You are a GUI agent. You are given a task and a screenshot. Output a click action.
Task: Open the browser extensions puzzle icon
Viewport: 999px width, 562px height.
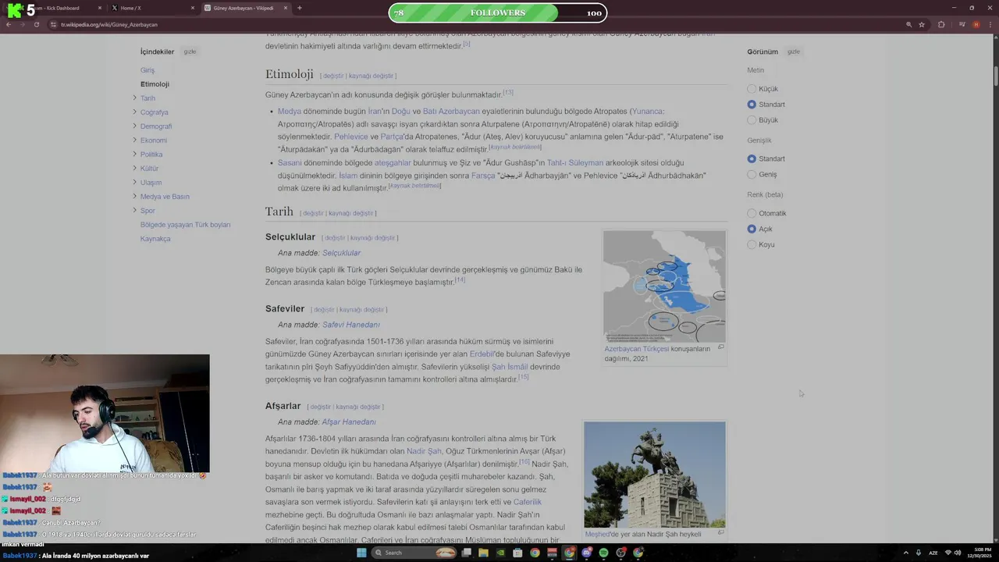click(x=941, y=24)
